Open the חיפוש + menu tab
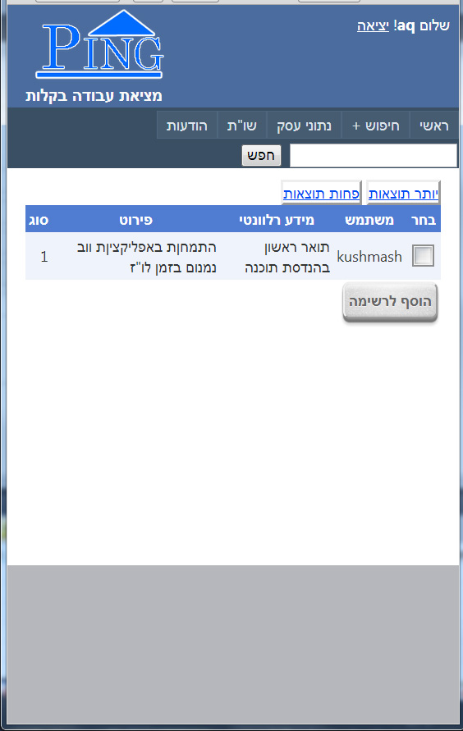Screen dimensions: 463x731 pyautogui.click(x=375, y=126)
